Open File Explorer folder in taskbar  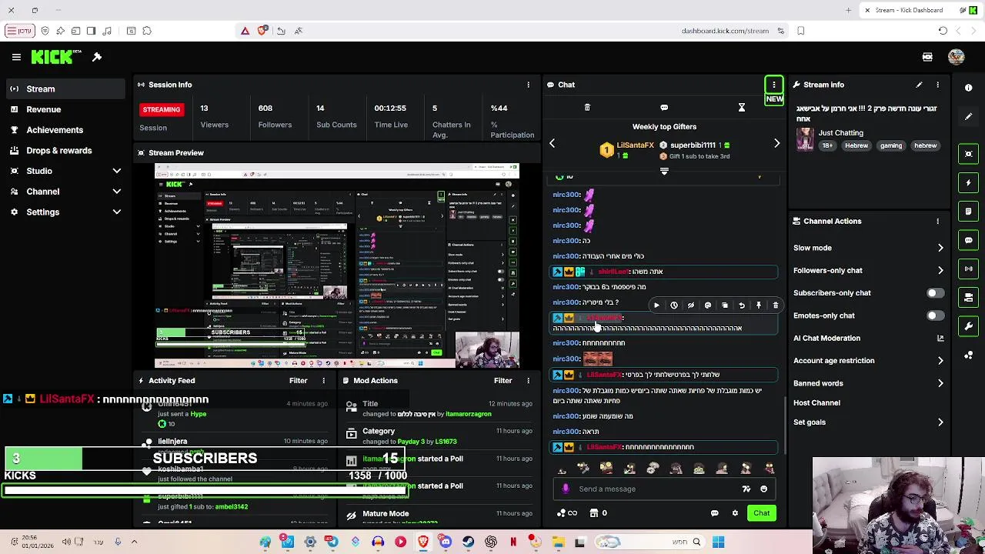point(558,542)
